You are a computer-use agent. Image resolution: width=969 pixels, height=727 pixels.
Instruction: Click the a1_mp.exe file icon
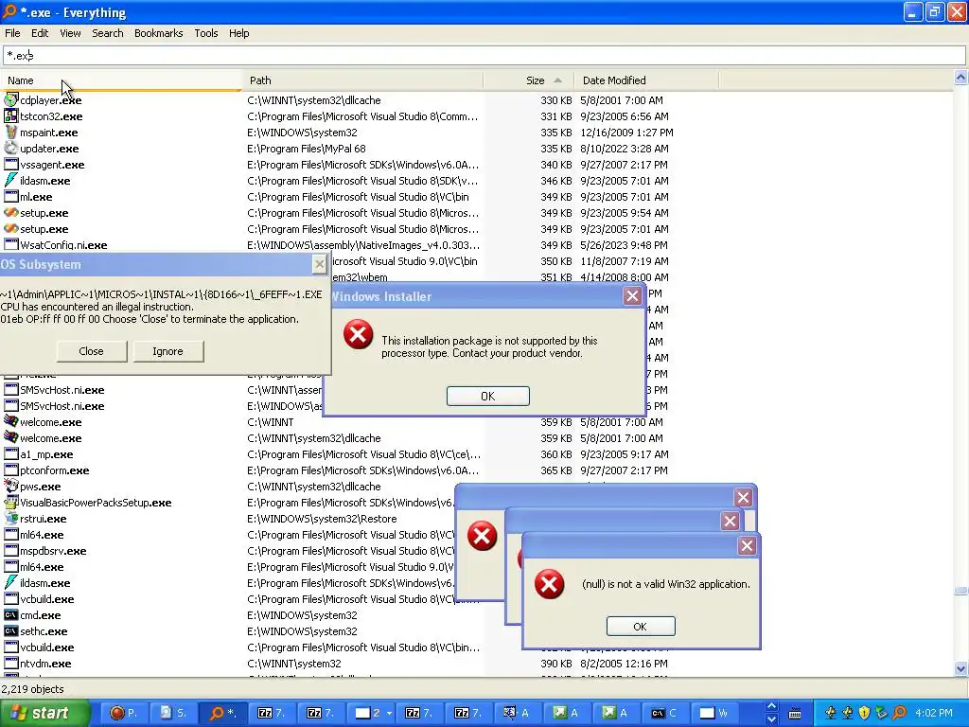click(11, 453)
